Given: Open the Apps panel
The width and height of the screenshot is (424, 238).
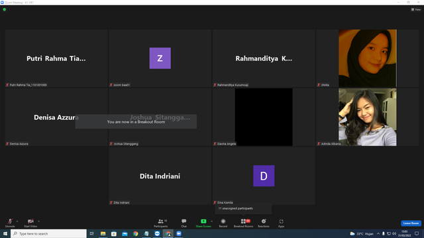Looking at the screenshot, I should tap(281, 223).
